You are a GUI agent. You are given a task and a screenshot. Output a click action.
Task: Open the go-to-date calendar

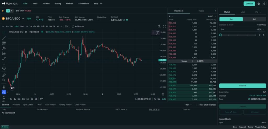click(x=42, y=99)
